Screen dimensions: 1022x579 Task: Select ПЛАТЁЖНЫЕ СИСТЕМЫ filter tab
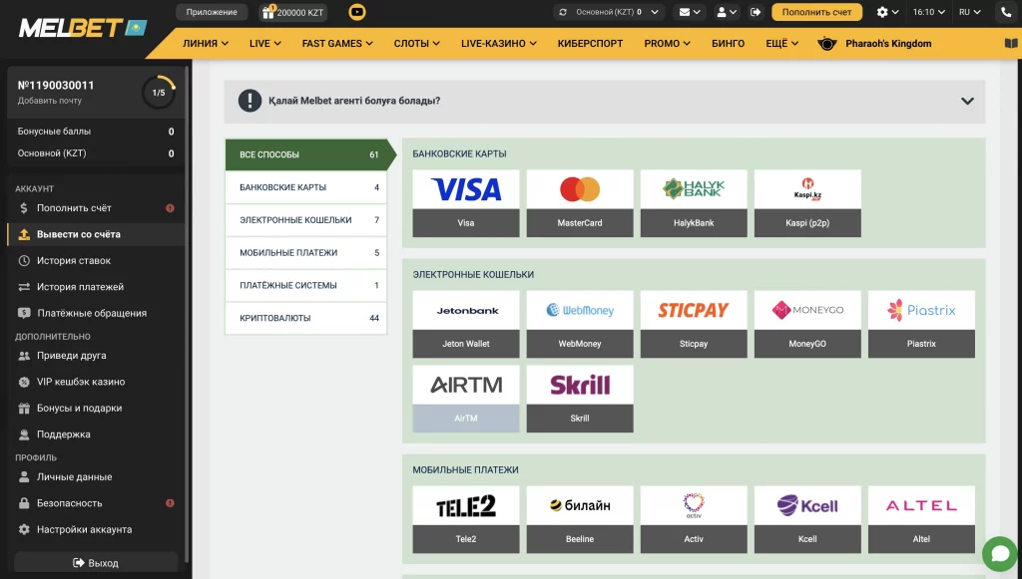tap(305, 285)
